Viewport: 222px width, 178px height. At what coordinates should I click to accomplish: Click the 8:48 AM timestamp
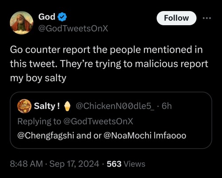click(26, 164)
